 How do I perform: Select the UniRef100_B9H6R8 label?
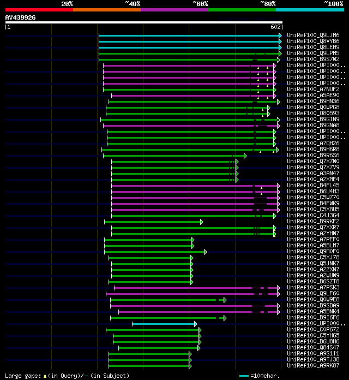(x=313, y=149)
